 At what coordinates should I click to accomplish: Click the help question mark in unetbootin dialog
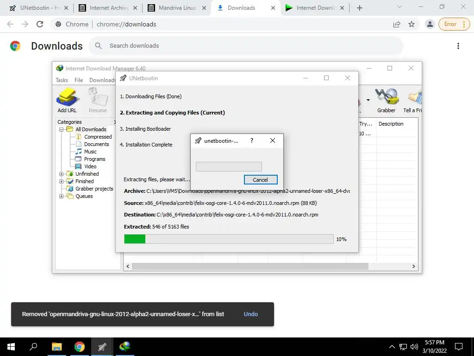(x=251, y=140)
